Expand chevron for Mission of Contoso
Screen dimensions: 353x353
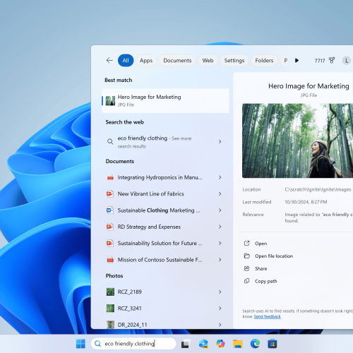[220, 260]
